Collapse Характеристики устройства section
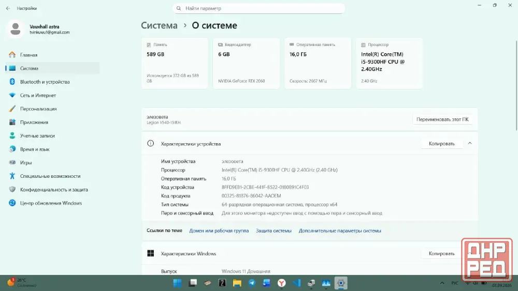518x291 pixels. coord(470,143)
